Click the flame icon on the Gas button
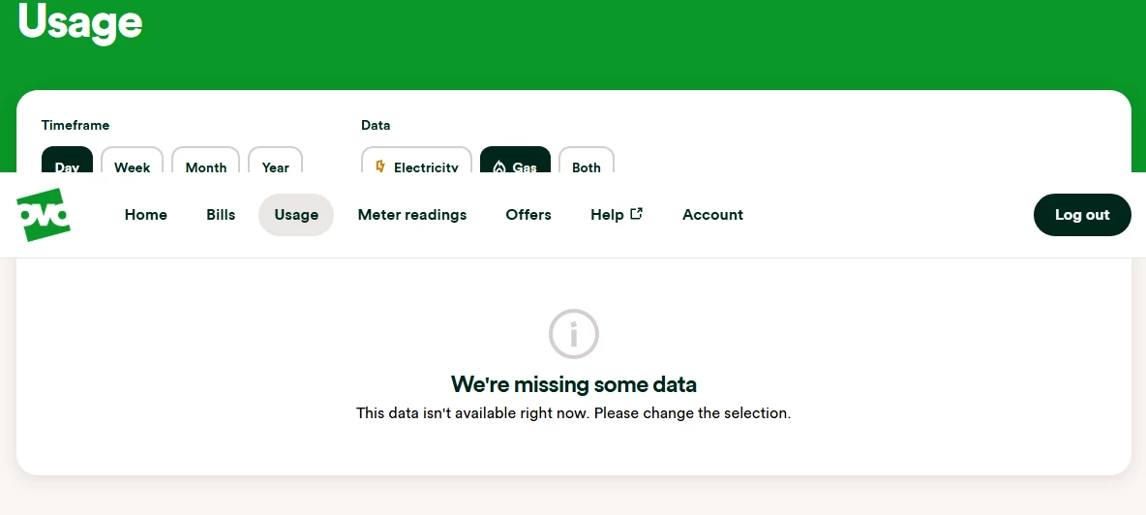This screenshot has height=515, width=1146. [x=499, y=167]
